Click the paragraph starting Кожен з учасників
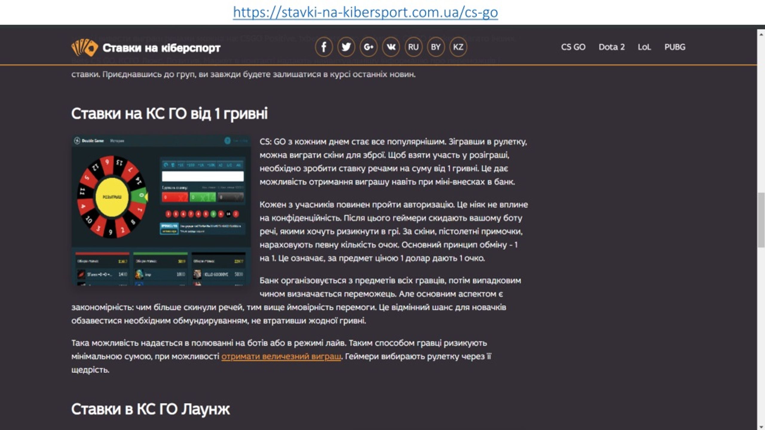This screenshot has width=765, height=430. pos(394,231)
